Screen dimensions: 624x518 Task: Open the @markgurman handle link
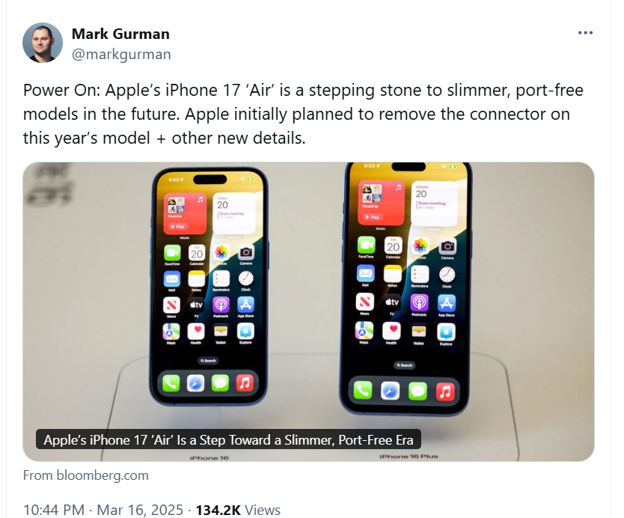pyautogui.click(x=121, y=54)
